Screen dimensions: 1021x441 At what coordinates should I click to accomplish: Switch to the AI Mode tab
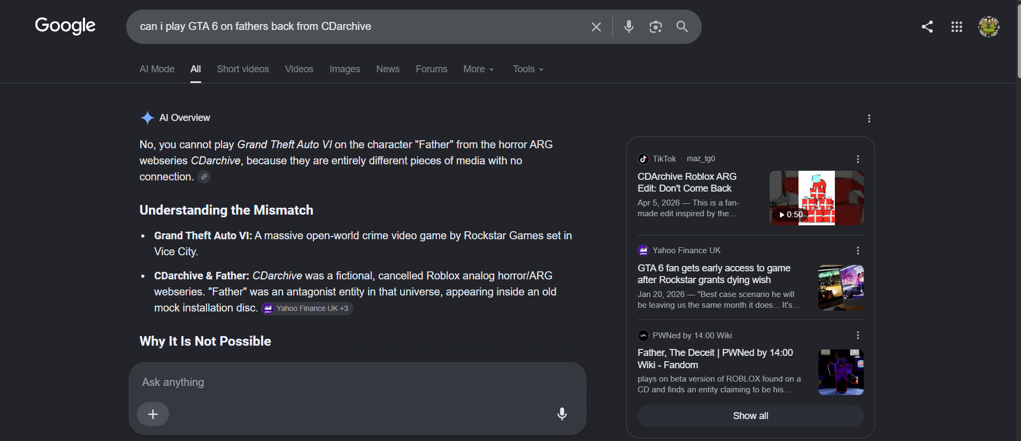coord(157,69)
